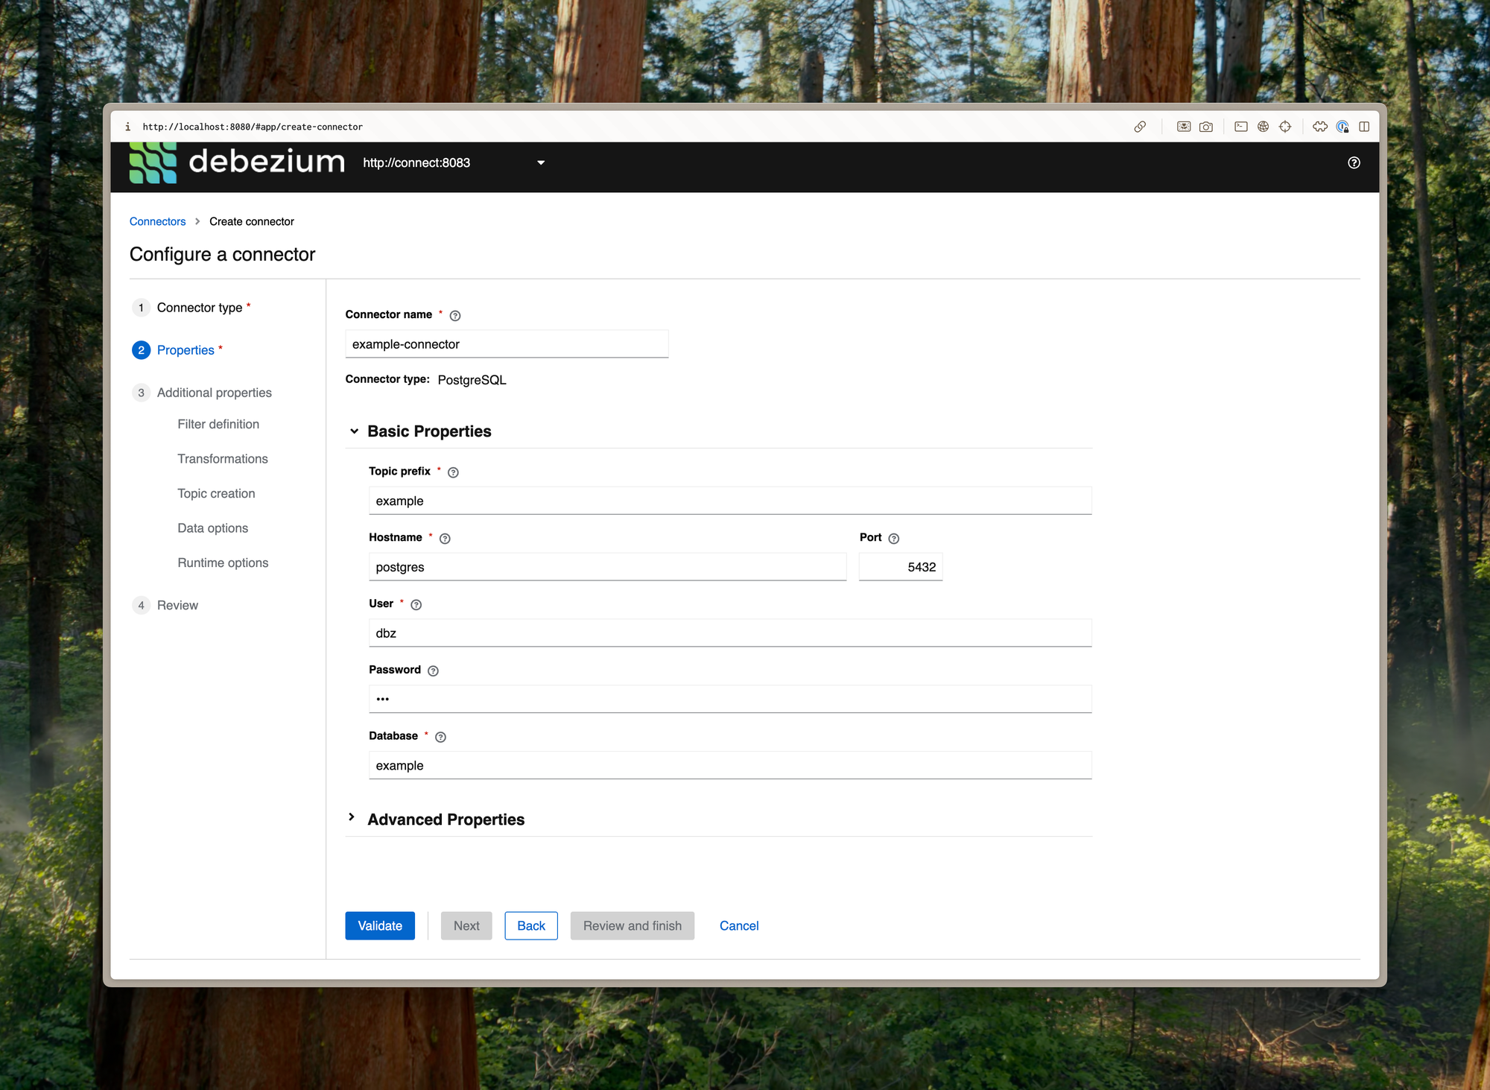Open the terminal console icon in browser toolbar

click(1240, 127)
